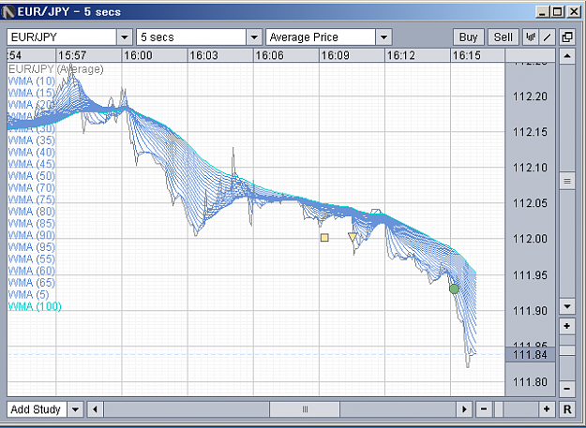Click the WMA (15) legend label
The image size is (586, 428).
[x=31, y=93]
